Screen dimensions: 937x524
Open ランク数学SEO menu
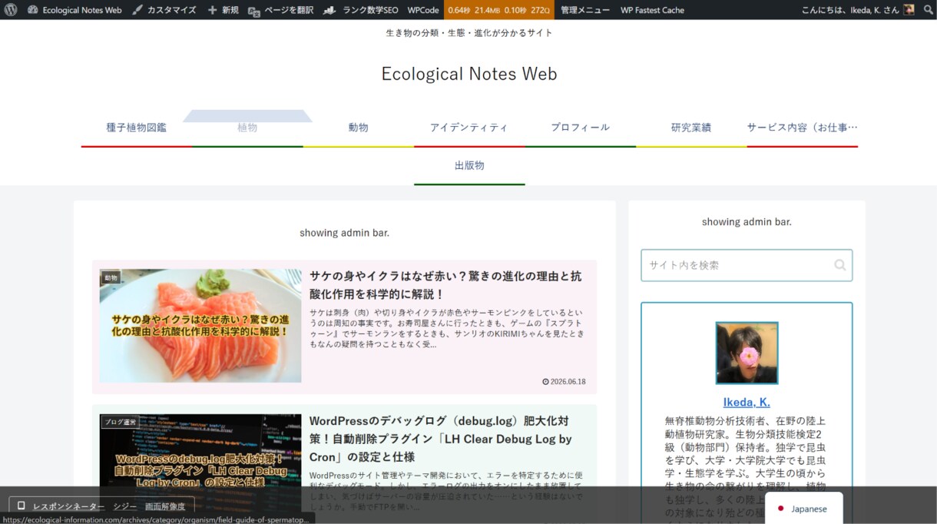tap(360, 10)
